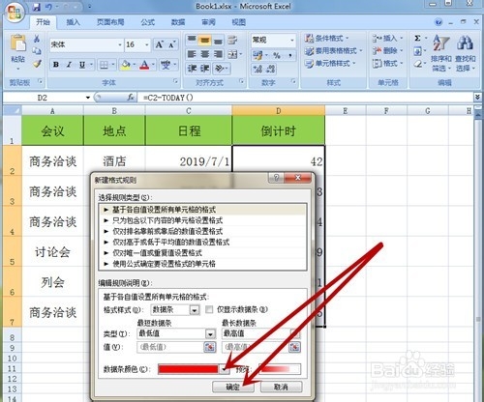Open the 格式样式 dropdown showing 数据条
The width and height of the screenshot is (484, 402).
tap(195, 310)
